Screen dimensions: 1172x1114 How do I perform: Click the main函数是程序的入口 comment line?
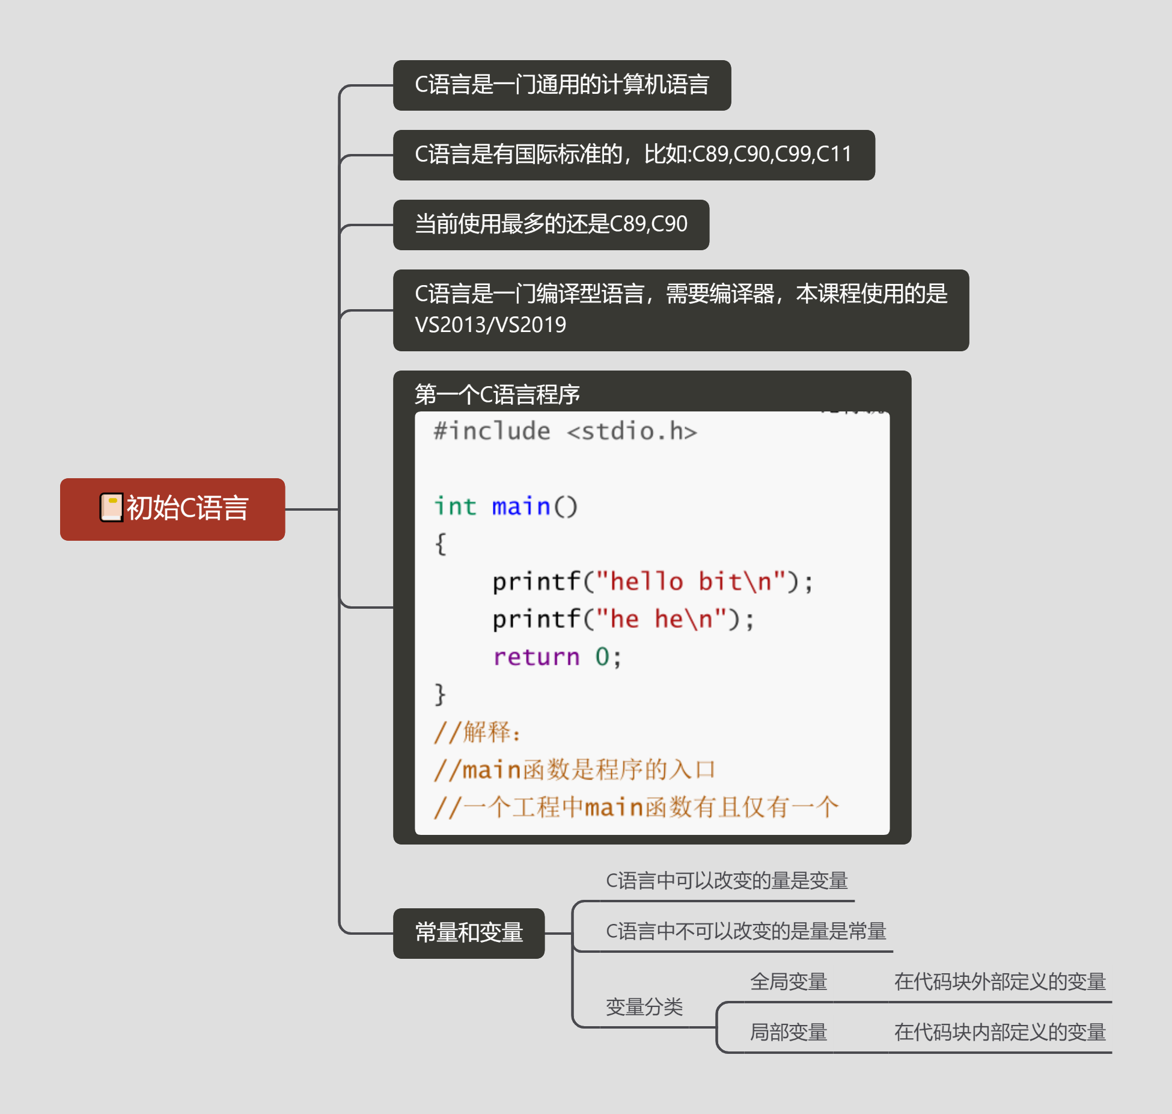tap(574, 770)
